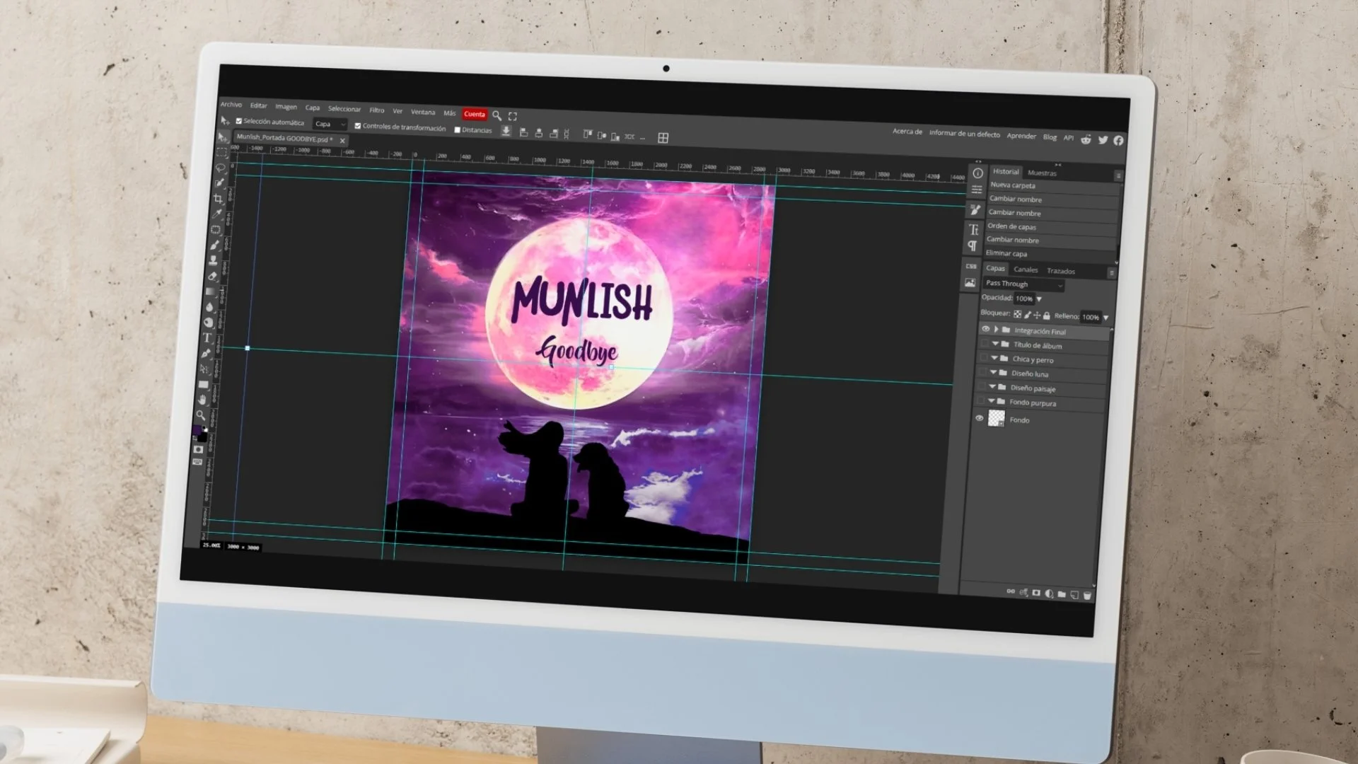Select the Hand tool

click(202, 400)
